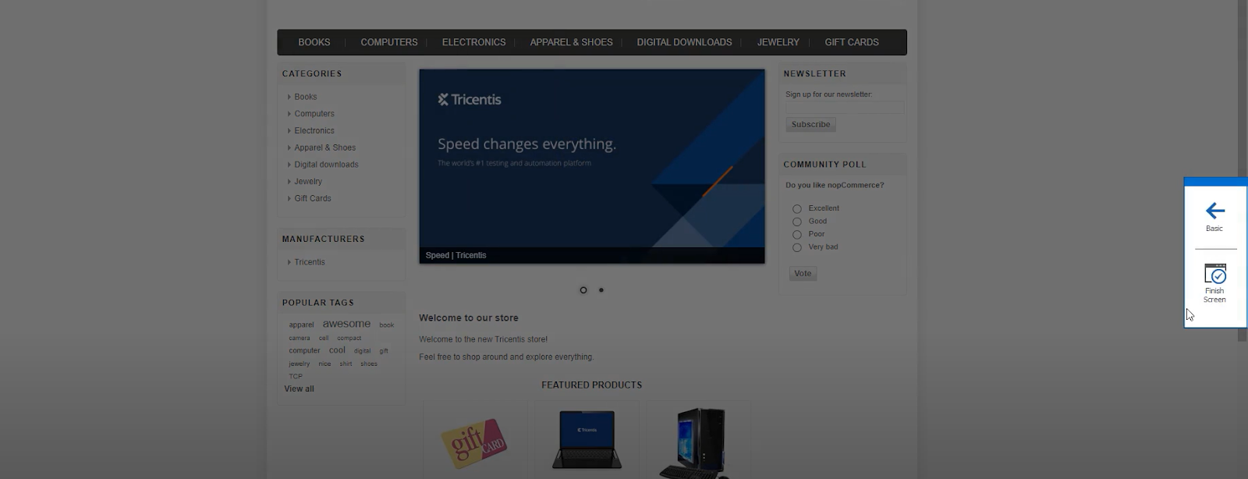
Task: Open the Electronics top menu
Action: click(473, 42)
